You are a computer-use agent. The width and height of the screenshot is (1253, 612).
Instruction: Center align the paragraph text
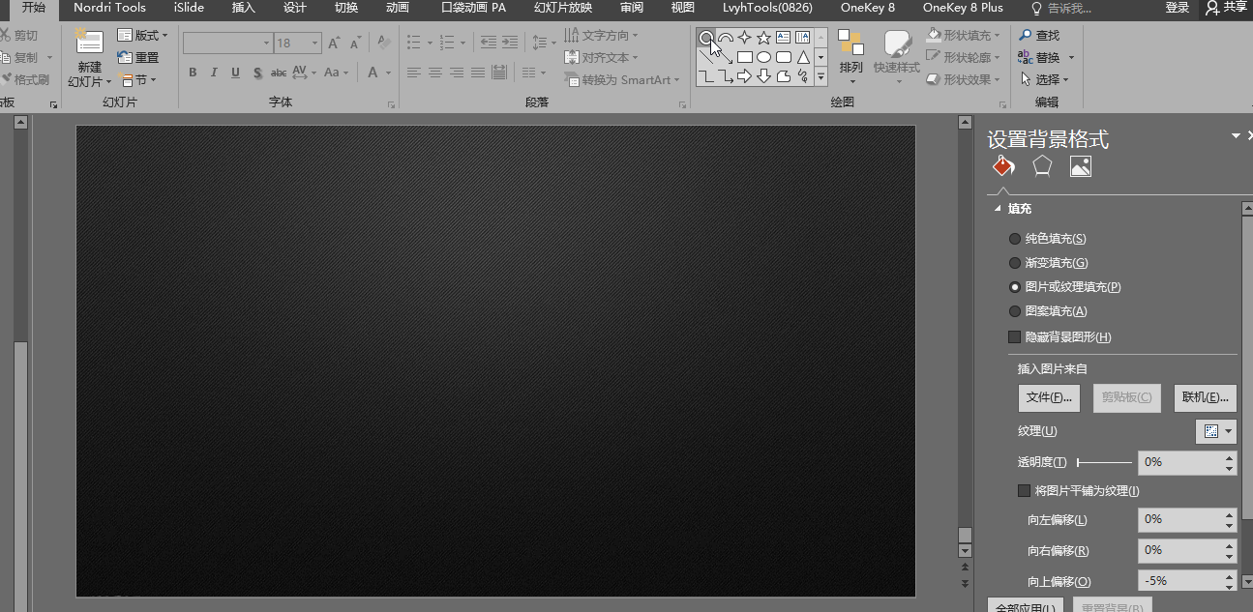tap(435, 73)
